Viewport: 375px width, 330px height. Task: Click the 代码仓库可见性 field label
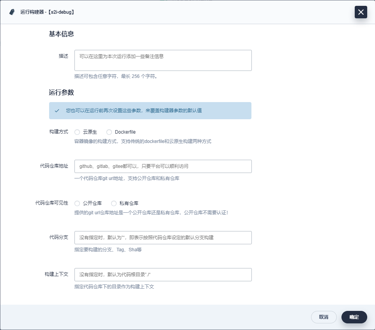tap(52, 203)
